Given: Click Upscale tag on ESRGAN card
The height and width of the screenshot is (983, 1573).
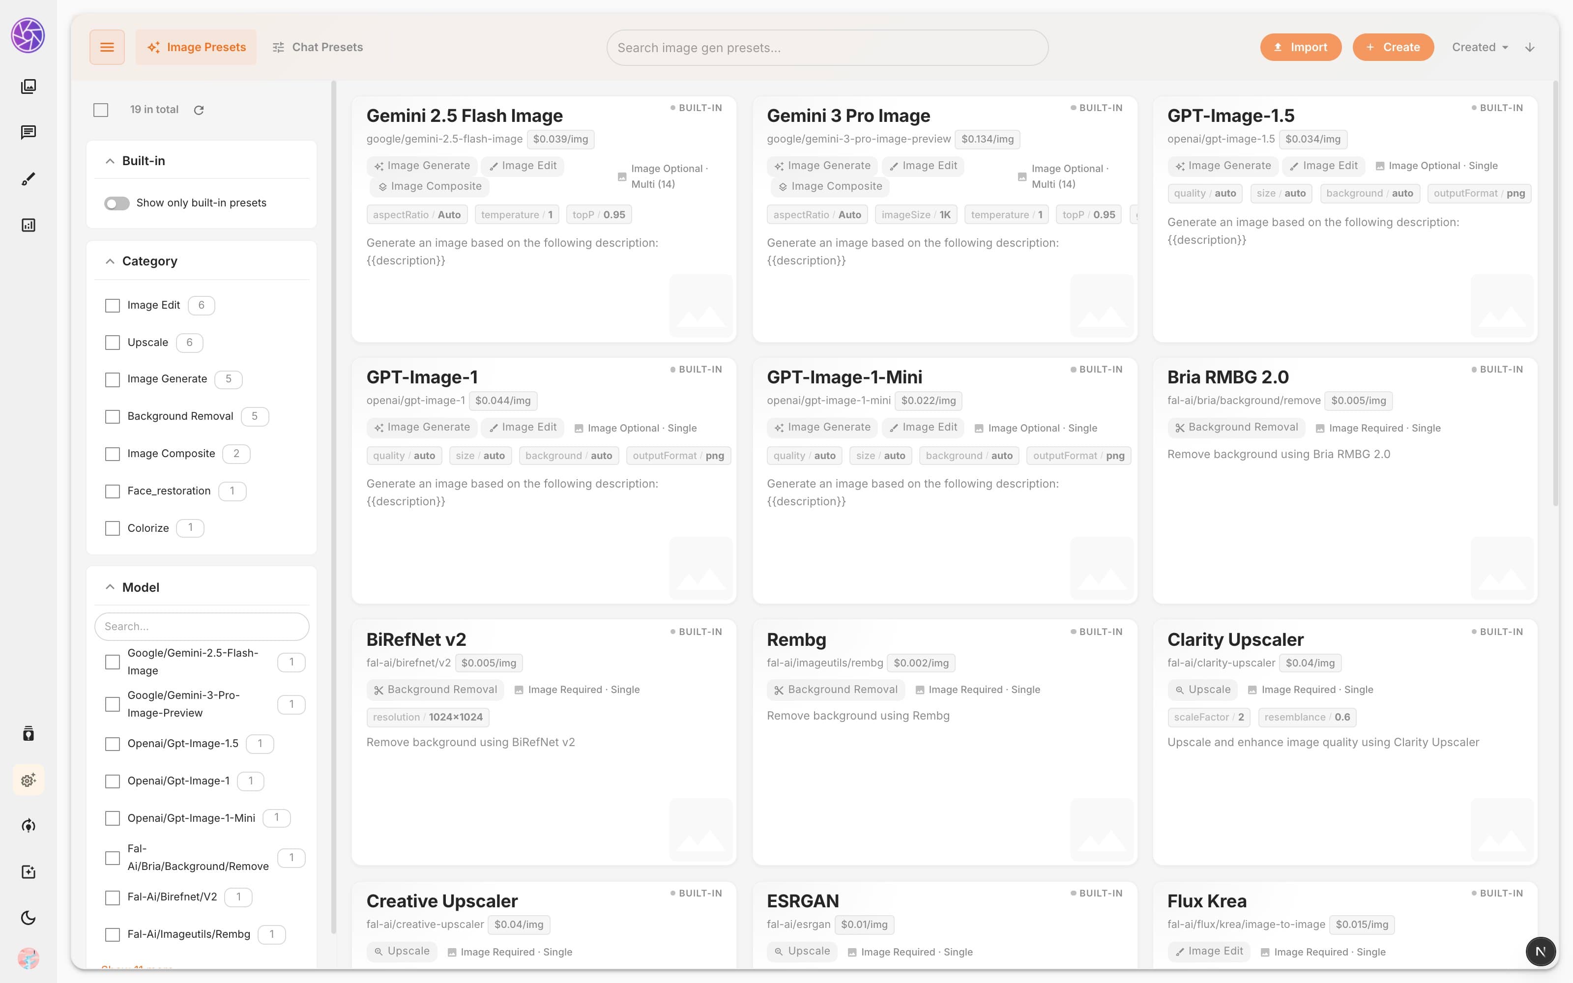Looking at the screenshot, I should pyautogui.click(x=802, y=951).
